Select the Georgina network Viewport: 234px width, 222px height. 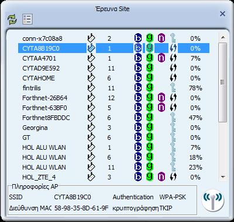(35, 128)
